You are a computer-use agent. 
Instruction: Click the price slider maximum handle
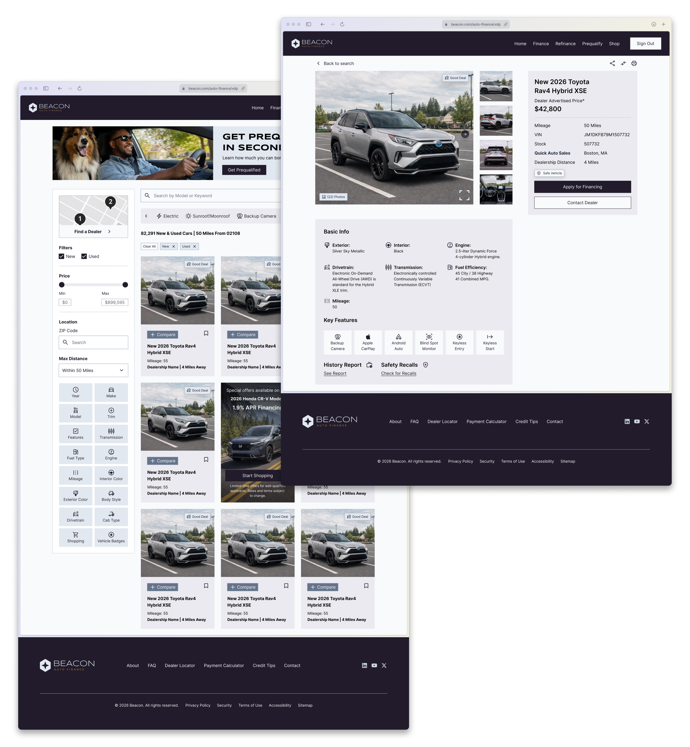click(x=125, y=285)
